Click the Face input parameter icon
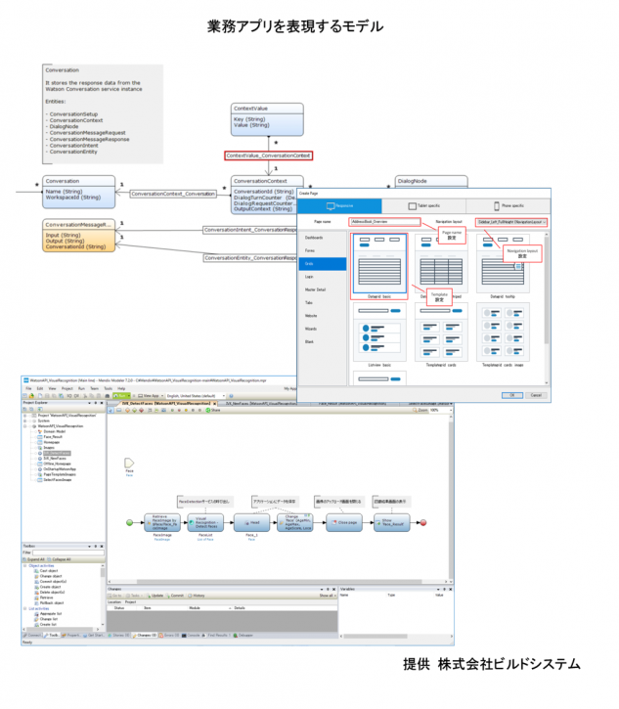 128,464
